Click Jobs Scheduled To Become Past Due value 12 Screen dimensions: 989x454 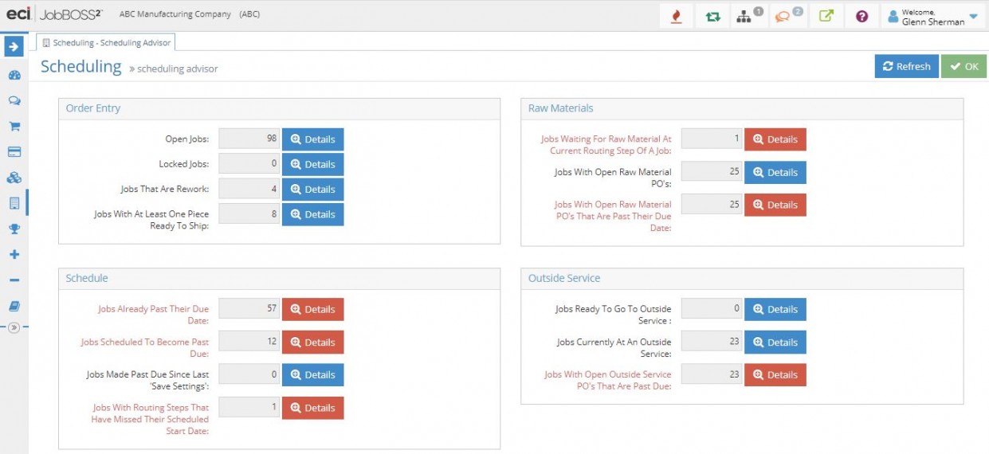pyautogui.click(x=249, y=342)
